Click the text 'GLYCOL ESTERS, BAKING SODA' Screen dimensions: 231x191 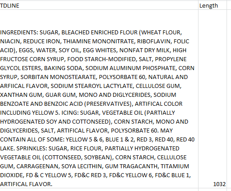pos(41,68)
